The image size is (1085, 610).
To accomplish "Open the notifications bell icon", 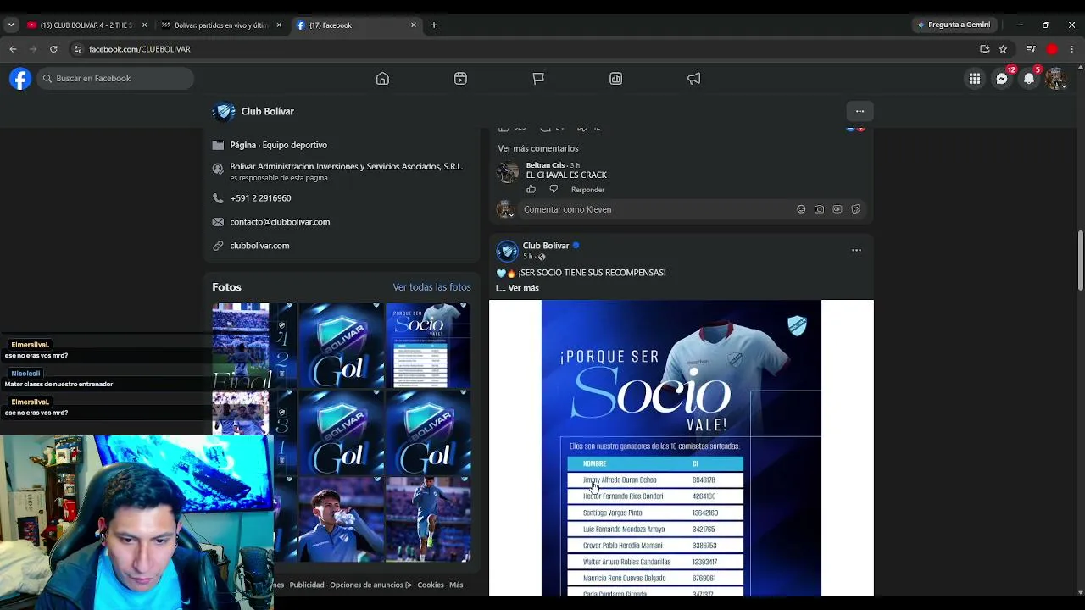I will pos(1029,79).
